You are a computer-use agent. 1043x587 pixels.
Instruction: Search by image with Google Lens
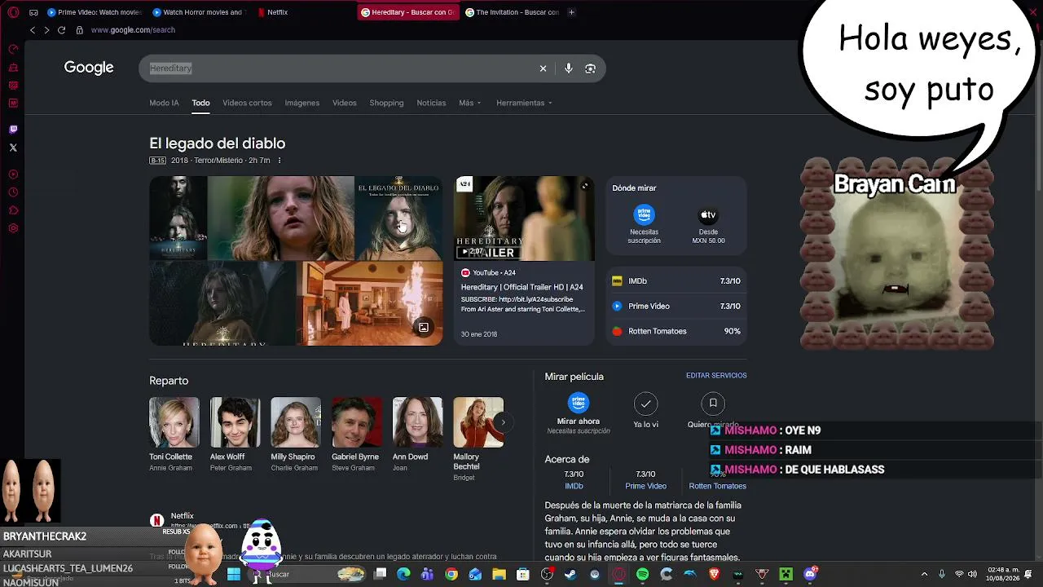pos(590,68)
